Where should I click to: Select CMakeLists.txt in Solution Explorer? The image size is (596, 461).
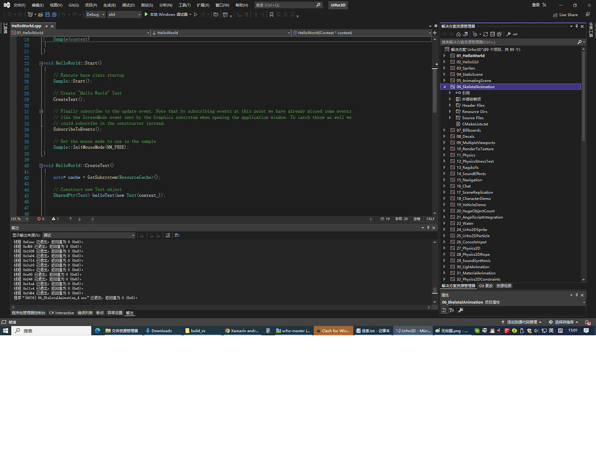tap(475, 124)
